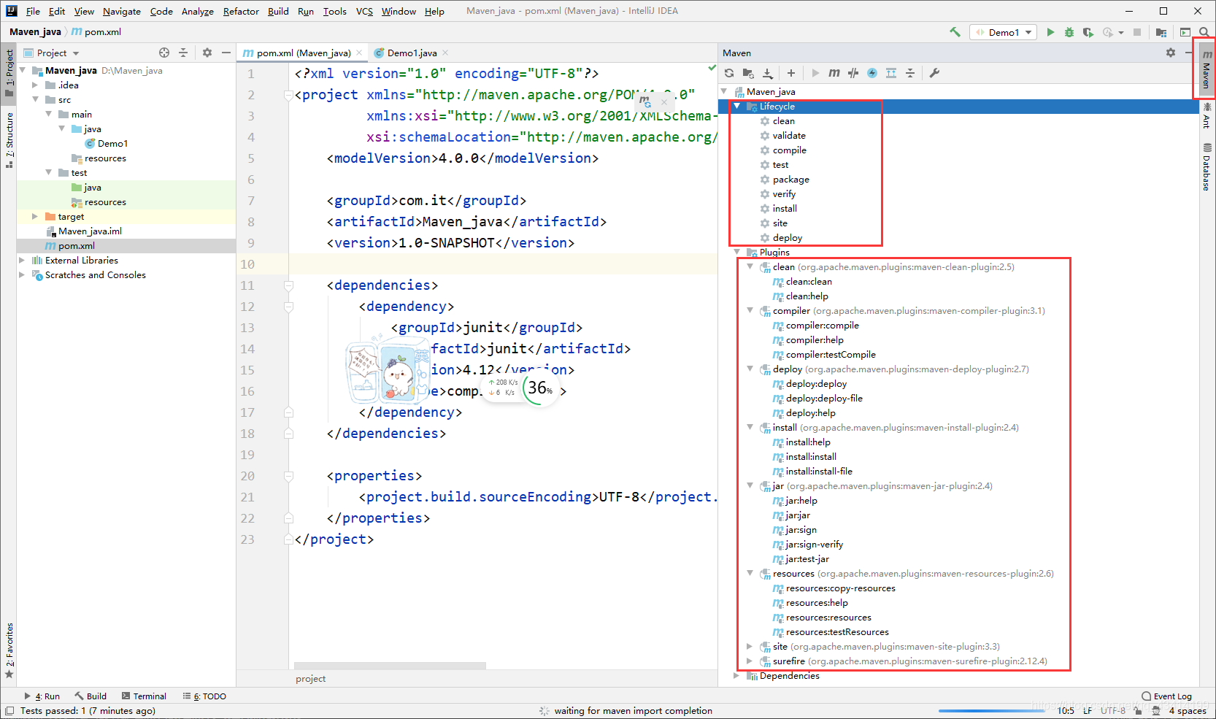The image size is (1216, 719).
Task: Expand the .idea folder
Action: pos(35,85)
